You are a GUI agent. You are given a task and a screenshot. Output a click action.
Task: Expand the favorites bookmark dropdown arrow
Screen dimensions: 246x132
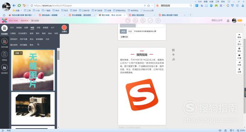click(x=21, y=11)
